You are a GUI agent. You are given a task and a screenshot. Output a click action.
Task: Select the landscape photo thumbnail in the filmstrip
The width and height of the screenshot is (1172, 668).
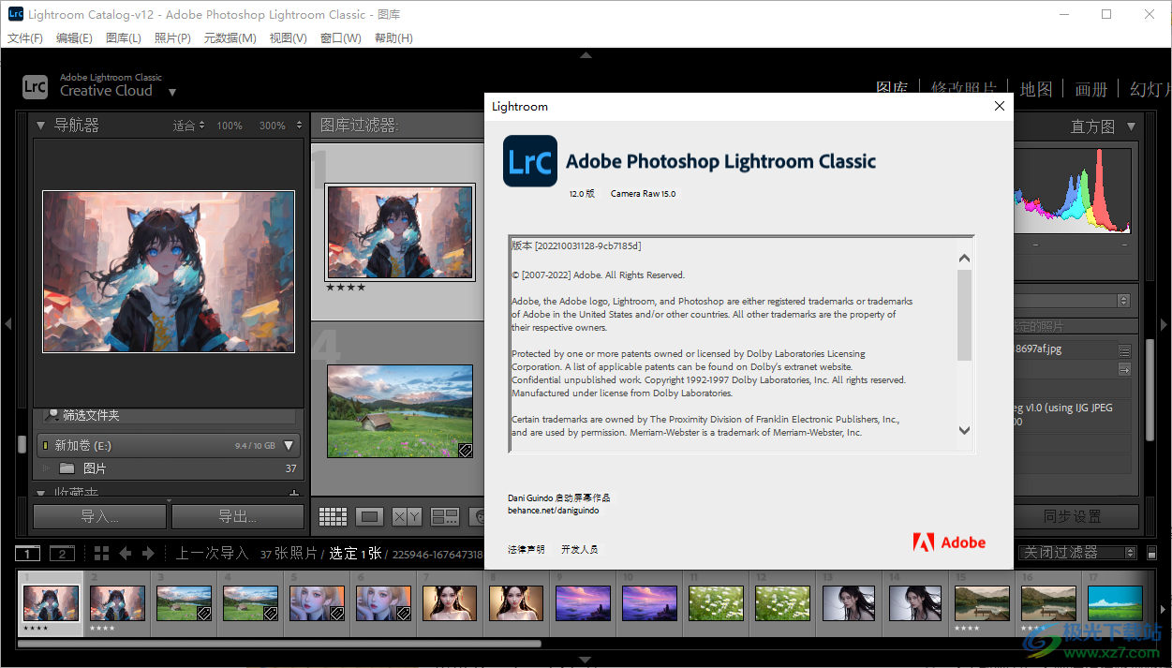click(184, 602)
